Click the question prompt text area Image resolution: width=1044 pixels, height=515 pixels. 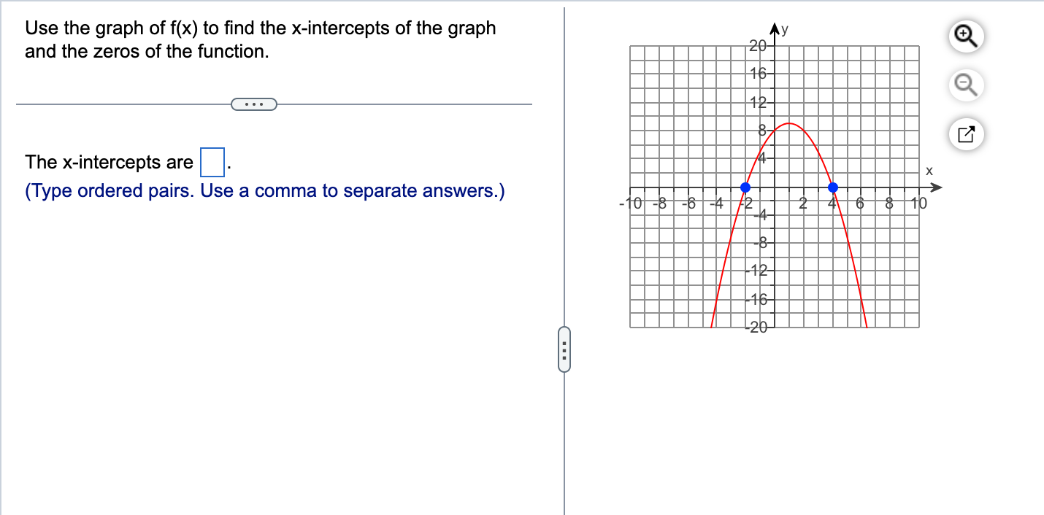[260, 39]
